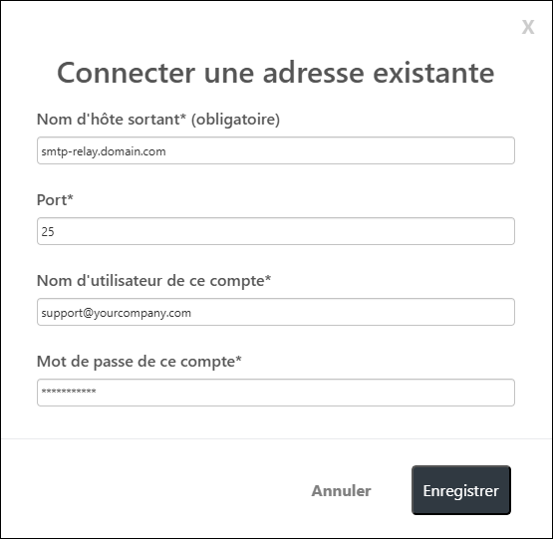This screenshot has width=553, height=539.
Task: Click the 'Mot de passe de ce compte' label
Action: click(139, 362)
